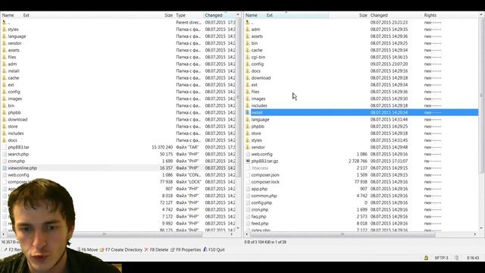Click the file icon of viewonline.php in left panel
Screen dimensions: 485x273
[5, 168]
